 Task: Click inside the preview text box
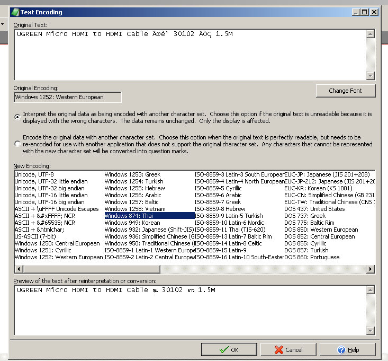tap(190, 310)
